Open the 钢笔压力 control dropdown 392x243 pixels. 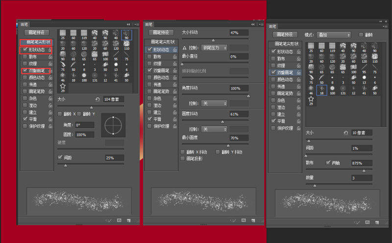tap(214, 47)
